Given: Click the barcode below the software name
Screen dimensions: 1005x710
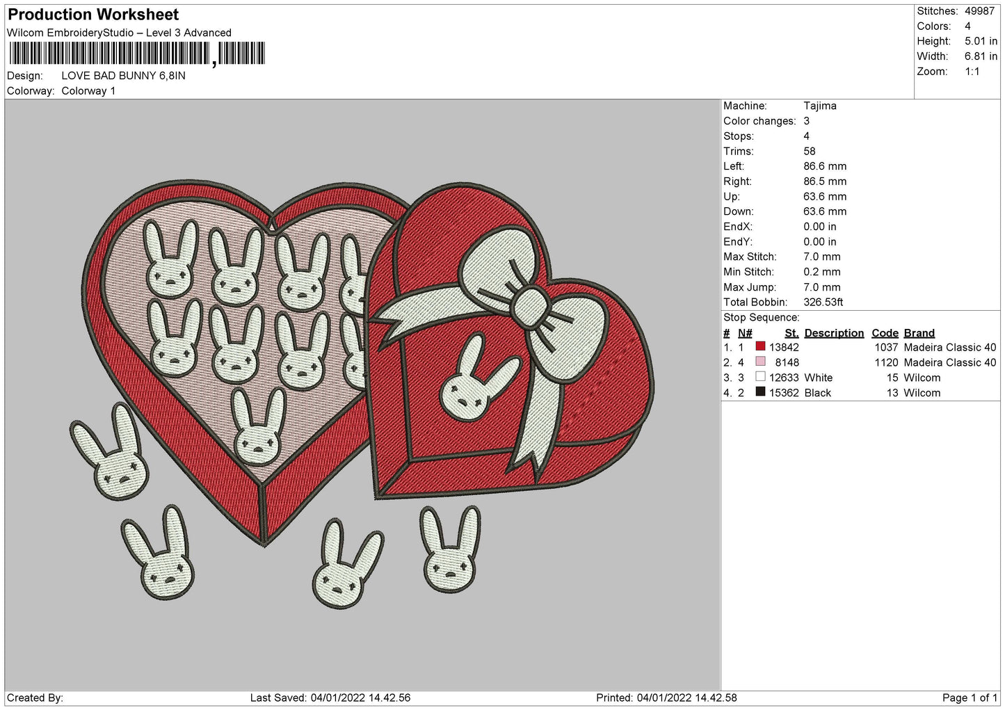Looking at the screenshot, I should coord(136,54).
